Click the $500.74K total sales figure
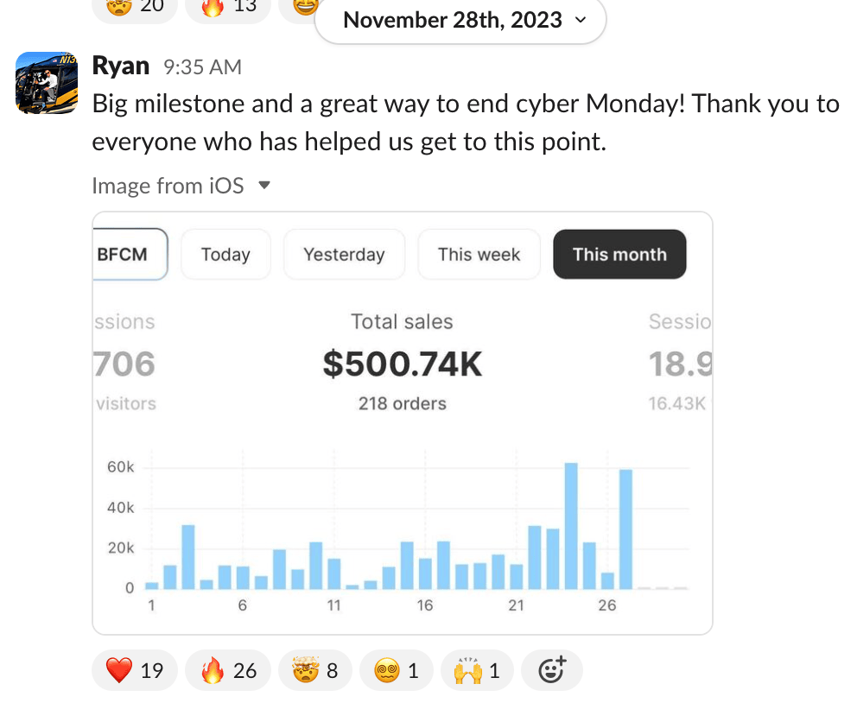This screenshot has width=857, height=703. pyautogui.click(x=403, y=364)
